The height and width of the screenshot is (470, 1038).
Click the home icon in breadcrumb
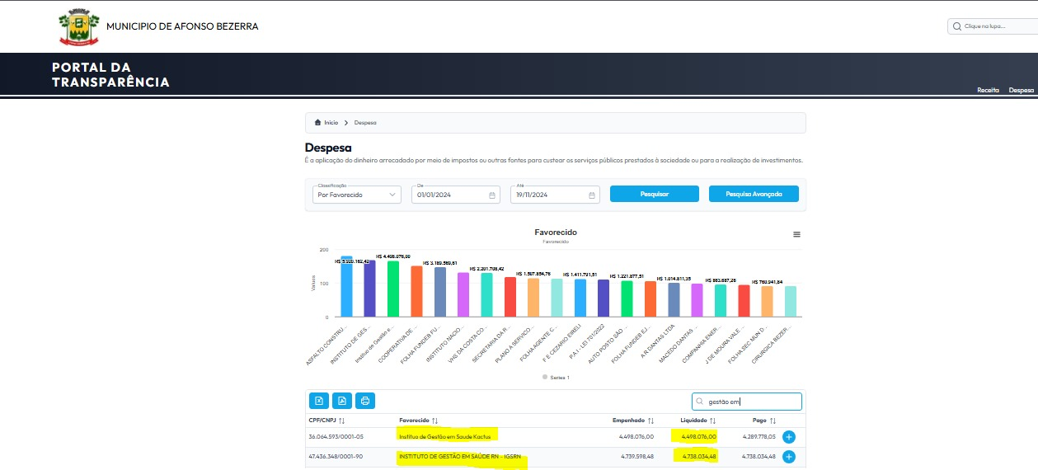[x=317, y=123]
